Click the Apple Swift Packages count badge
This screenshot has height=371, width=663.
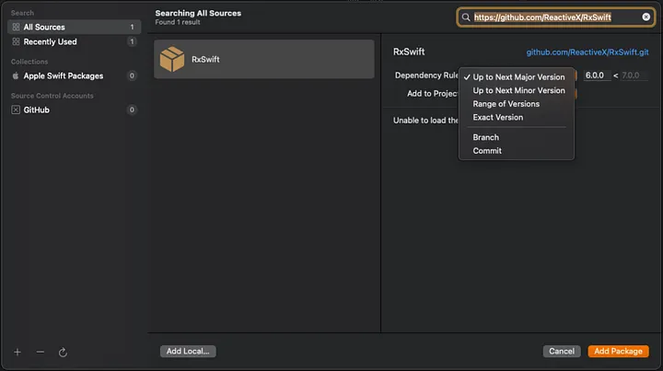[x=132, y=76]
